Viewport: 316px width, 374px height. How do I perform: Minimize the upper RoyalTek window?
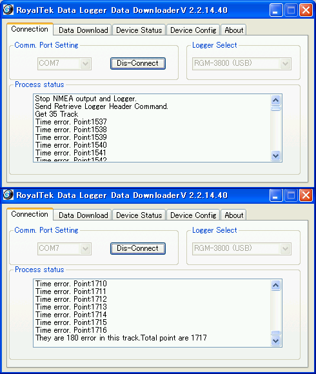[276, 10]
